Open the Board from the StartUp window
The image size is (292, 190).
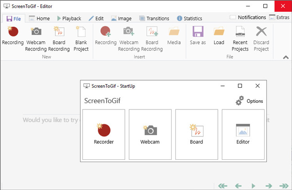click(196, 134)
